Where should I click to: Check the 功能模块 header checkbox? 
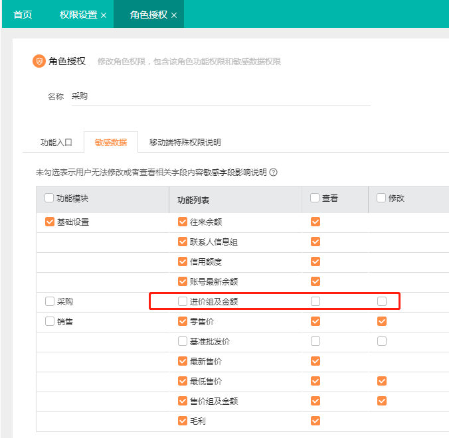click(x=49, y=198)
